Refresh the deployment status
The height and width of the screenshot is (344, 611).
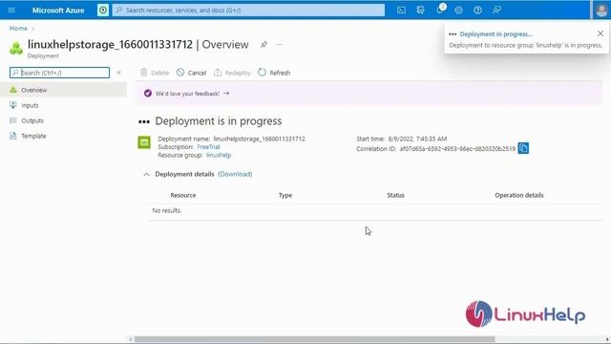(x=274, y=73)
